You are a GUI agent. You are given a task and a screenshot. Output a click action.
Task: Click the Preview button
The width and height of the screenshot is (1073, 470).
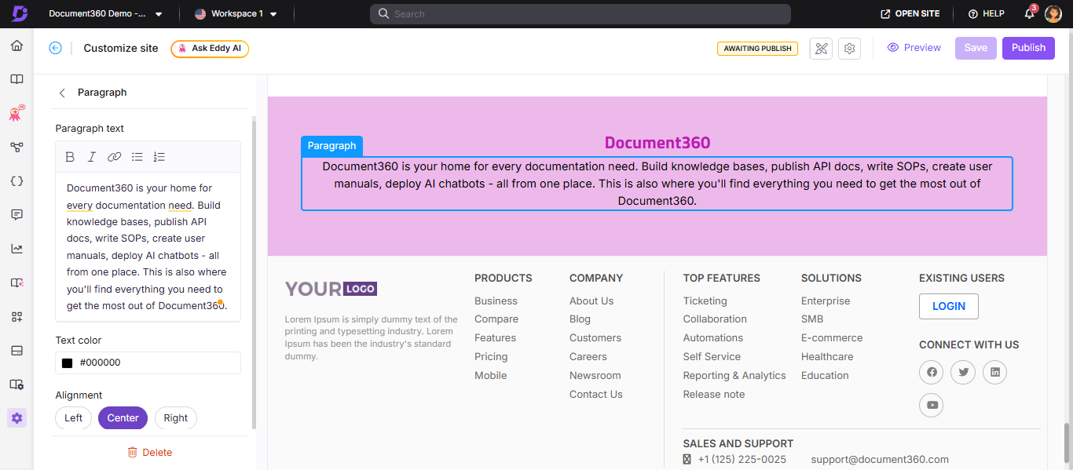point(914,48)
